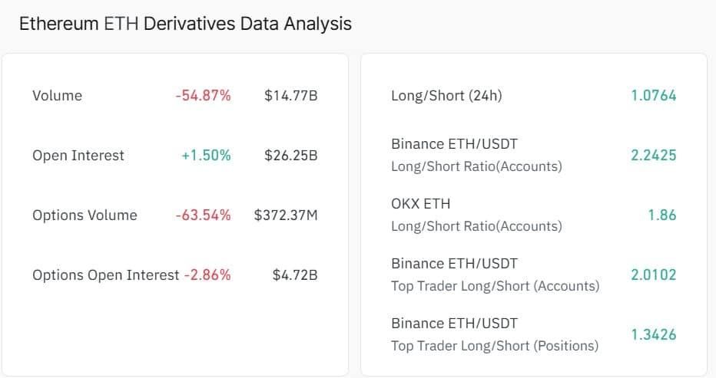The height and width of the screenshot is (378, 716).
Task: Click the $26.25B open interest value
Action: [x=291, y=156]
